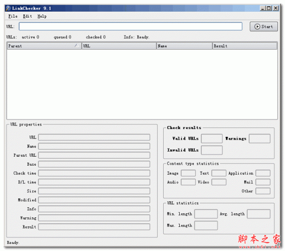Click the URL field in URL properties

pos(94,138)
